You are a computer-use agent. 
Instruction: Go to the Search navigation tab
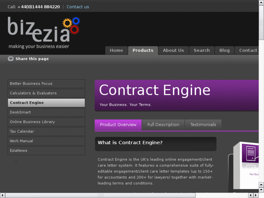202,50
